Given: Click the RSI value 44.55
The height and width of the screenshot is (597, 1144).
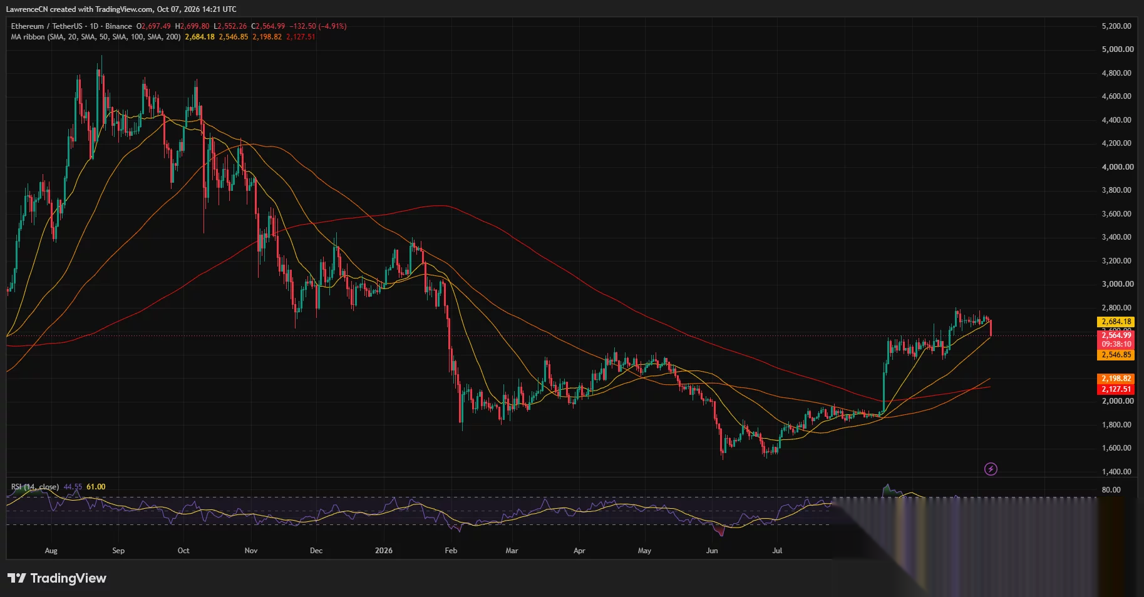Looking at the screenshot, I should (x=73, y=487).
